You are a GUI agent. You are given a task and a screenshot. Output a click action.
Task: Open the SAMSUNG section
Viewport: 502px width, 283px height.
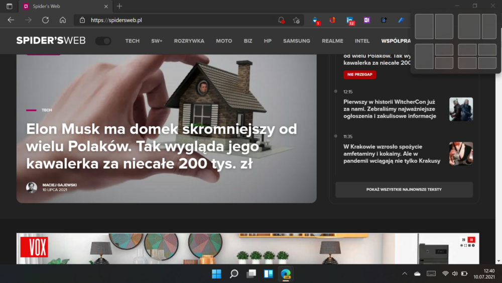tap(297, 41)
